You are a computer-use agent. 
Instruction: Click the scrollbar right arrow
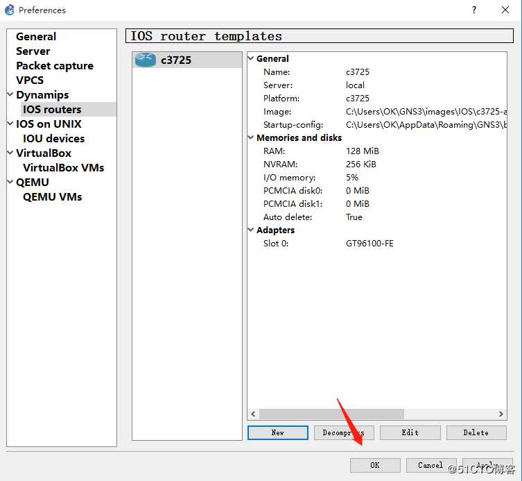501,414
